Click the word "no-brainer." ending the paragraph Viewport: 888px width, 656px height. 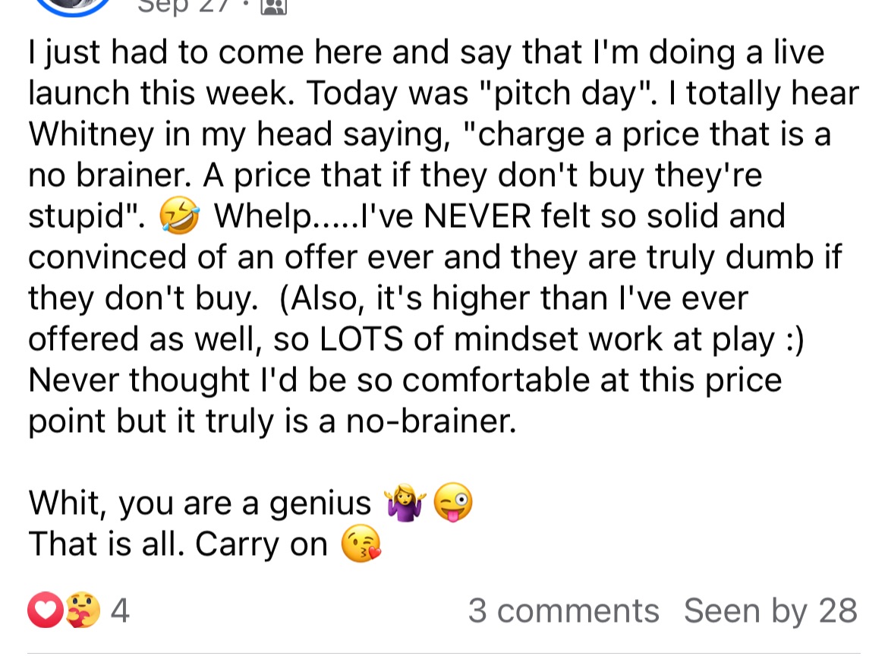click(431, 421)
